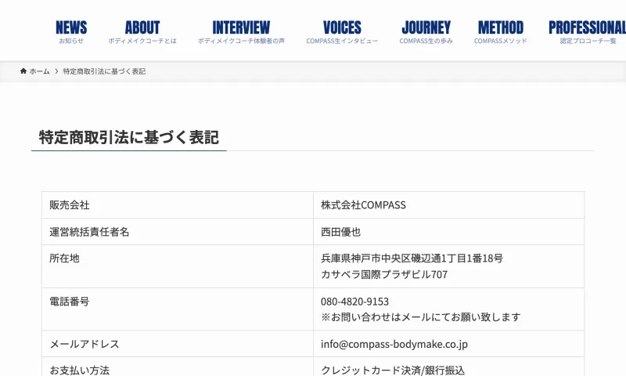Select address line 兵庫県神戸市中央区磯辺通1丁目1番18号

[x=412, y=258]
